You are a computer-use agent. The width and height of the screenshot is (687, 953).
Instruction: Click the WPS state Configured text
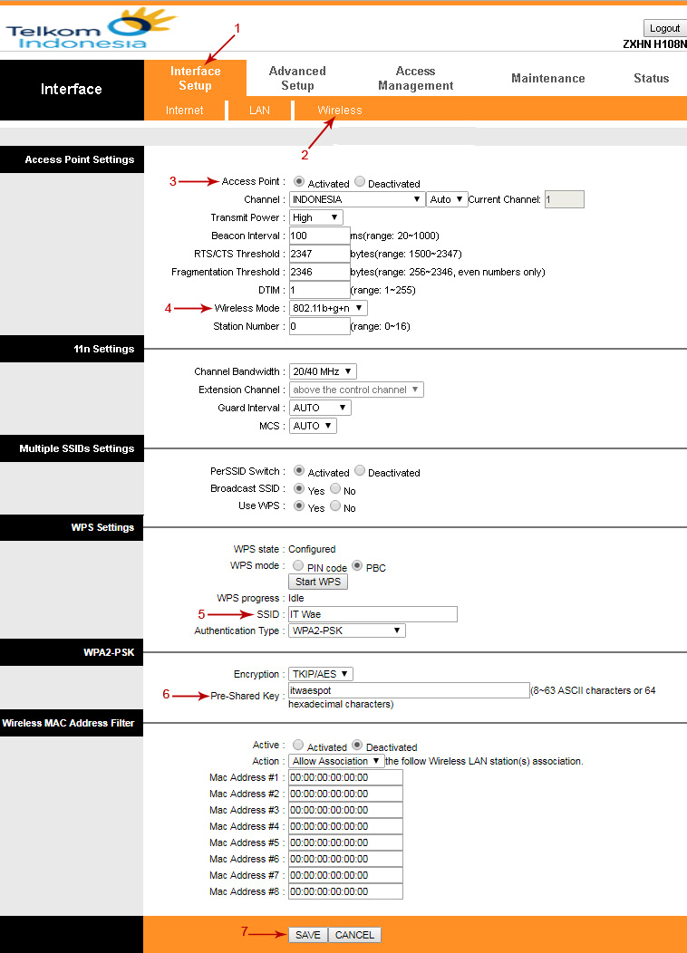[x=312, y=550]
